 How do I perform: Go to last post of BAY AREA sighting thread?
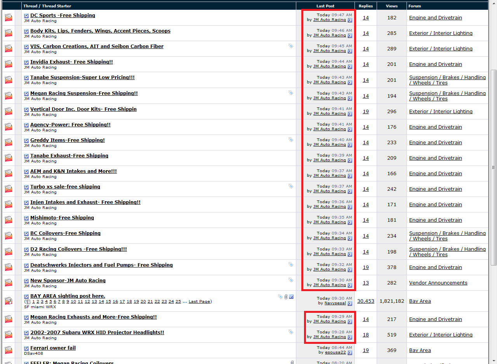click(350, 304)
